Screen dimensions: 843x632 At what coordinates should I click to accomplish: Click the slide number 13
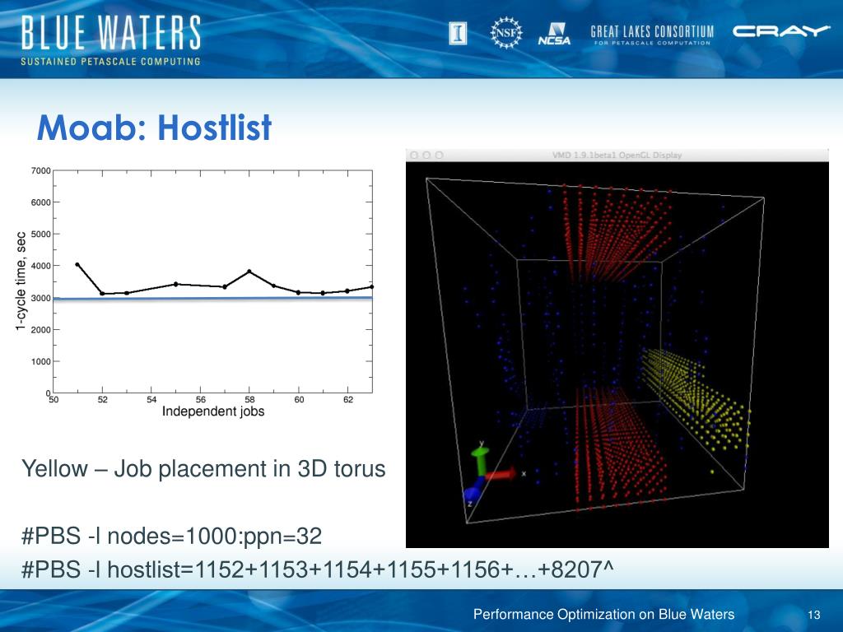coord(814,615)
